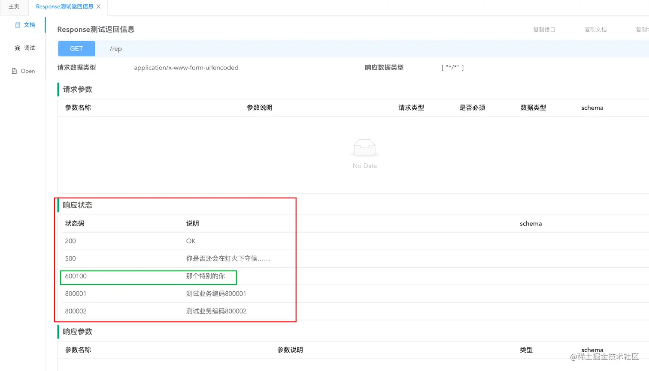Select status code 800001
This screenshot has height=371, width=649.
pyautogui.click(x=76, y=293)
